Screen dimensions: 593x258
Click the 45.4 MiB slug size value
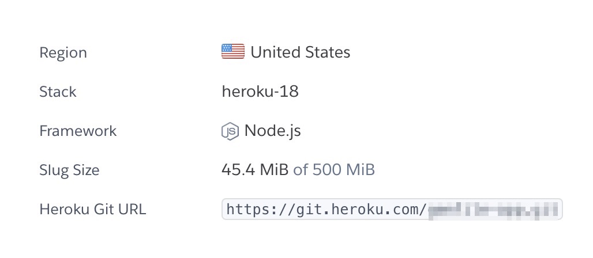coord(254,170)
